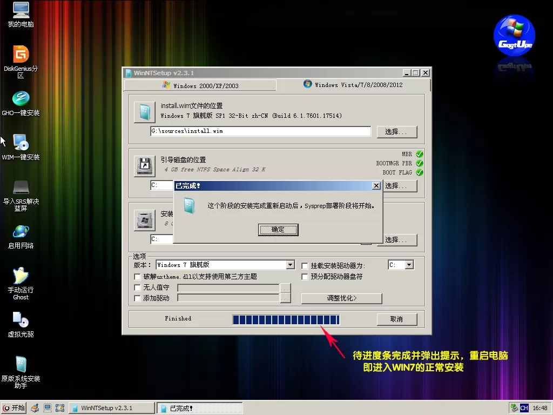Check the 挂载安装驱动器为 option

point(305,266)
